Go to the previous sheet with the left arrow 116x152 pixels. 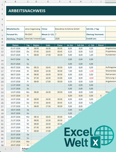point(6,149)
